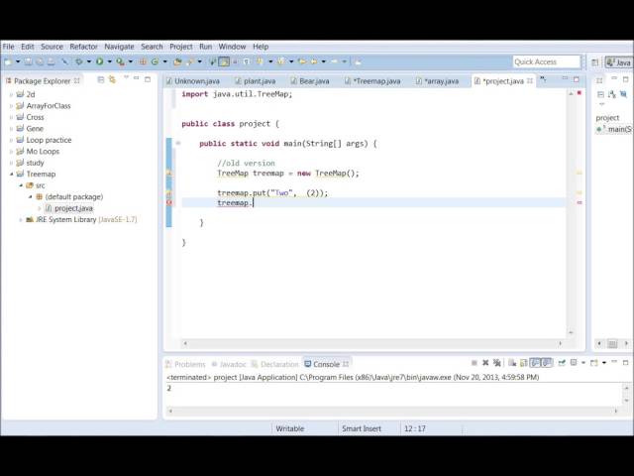Screen dimensions: 634x476
Task: Click Last Edit Location arrow icon
Action: (x=302, y=61)
